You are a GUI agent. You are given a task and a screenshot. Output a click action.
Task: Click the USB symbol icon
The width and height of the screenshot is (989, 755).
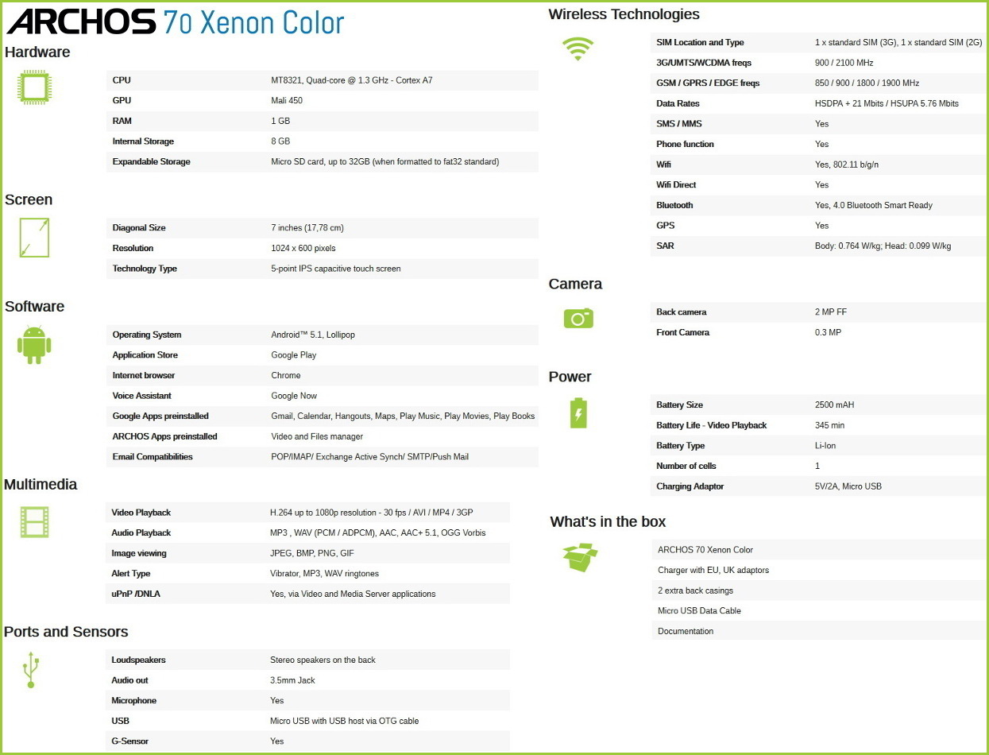point(30,670)
